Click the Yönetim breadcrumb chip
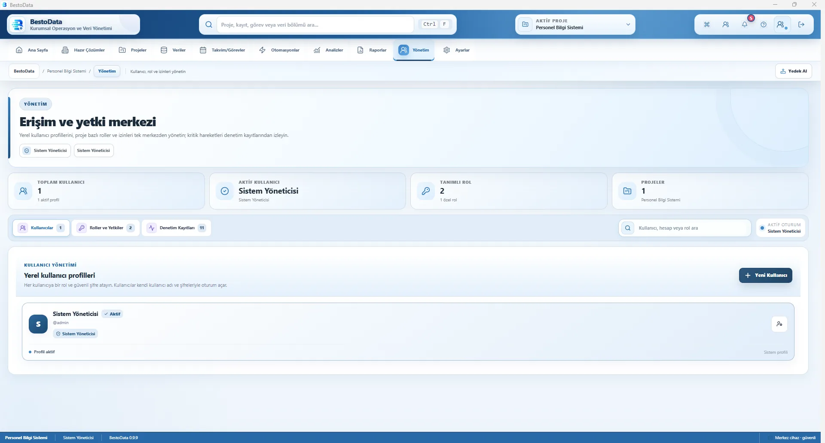The image size is (825, 443). (x=107, y=71)
